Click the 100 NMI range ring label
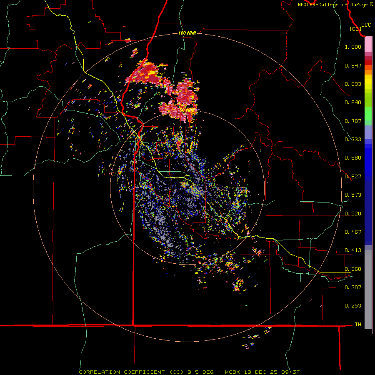The height and width of the screenshot is (375, 375). coord(187,33)
